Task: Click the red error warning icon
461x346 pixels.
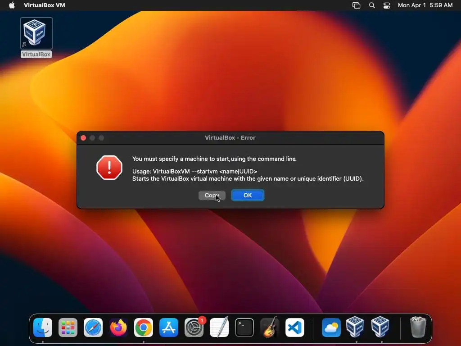Action: click(x=109, y=168)
